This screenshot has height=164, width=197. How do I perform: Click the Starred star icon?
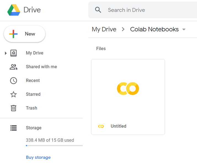click(x=14, y=94)
